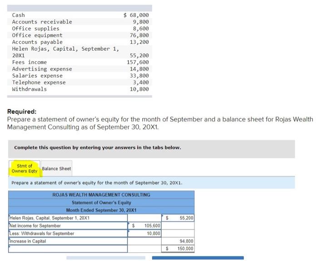Viewport: 318px width, 261px height.
Task: Select the Net income for September label cell
Action: tap(68, 226)
